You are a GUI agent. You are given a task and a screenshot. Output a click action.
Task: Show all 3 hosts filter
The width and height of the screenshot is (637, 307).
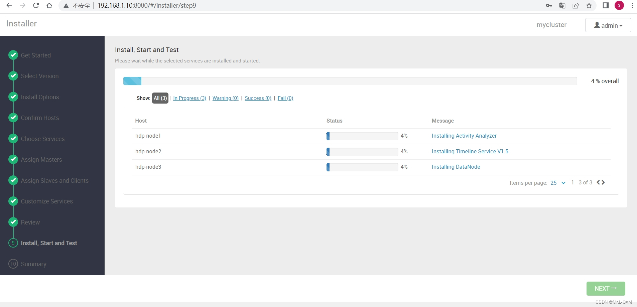click(160, 98)
